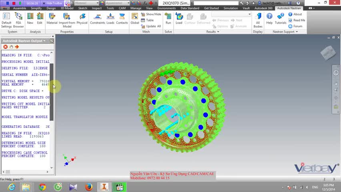
Task: Click Update All mesh
Action: pos(151,26)
